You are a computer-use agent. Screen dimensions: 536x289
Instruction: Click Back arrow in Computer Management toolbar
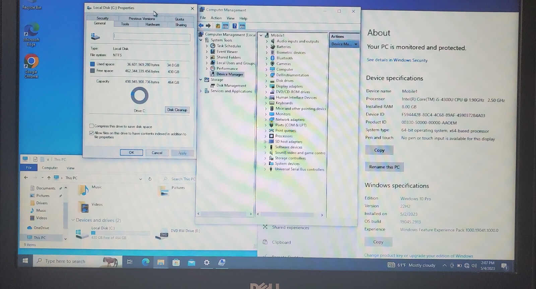point(201,26)
